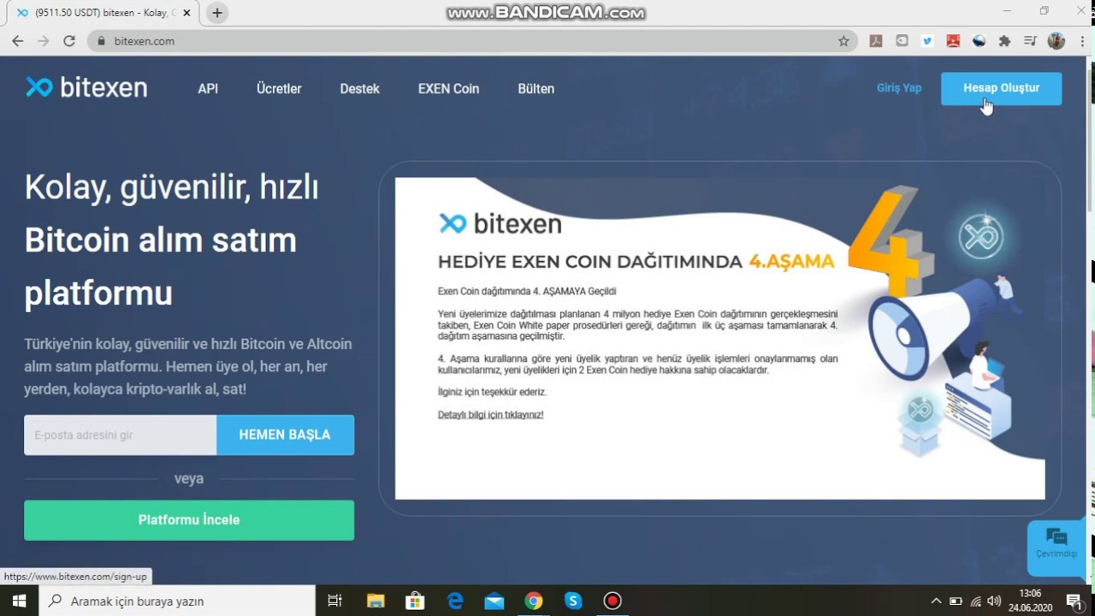
Task: Open the 13:06 clock and date
Action: tap(1030, 601)
